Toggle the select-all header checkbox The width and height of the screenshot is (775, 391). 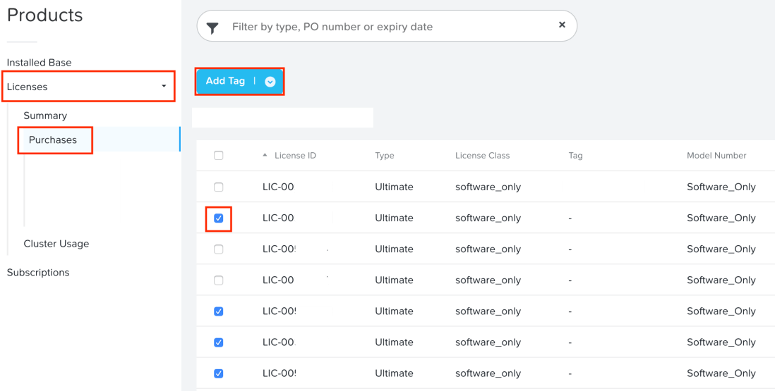click(218, 156)
